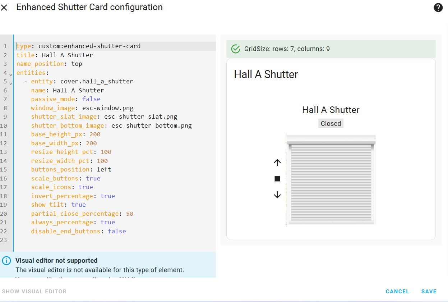
Task: Cancel the card configuration
Action: (397, 292)
